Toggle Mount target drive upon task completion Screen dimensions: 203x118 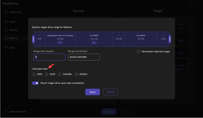(x=35, y=83)
